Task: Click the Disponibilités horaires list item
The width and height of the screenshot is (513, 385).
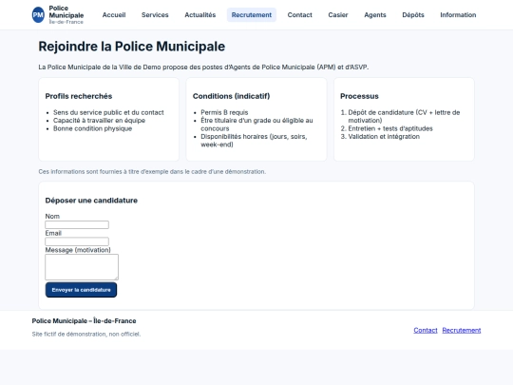Action: 254,141
